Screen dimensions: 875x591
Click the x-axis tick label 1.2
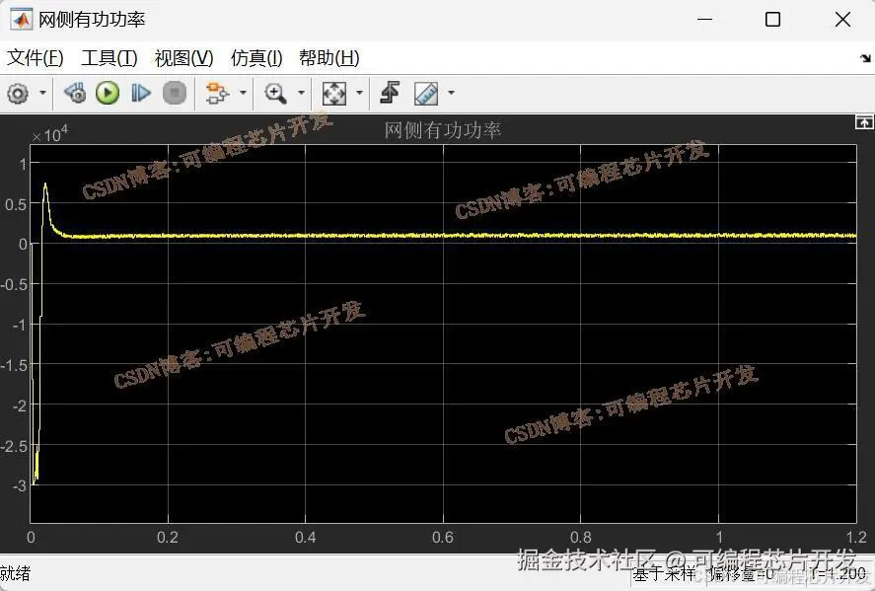pyautogui.click(x=856, y=538)
